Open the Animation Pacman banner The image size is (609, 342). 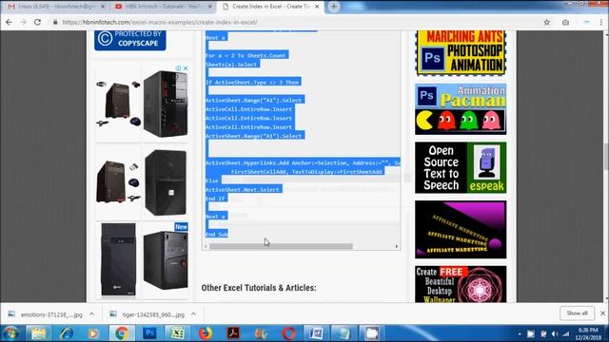(461, 109)
